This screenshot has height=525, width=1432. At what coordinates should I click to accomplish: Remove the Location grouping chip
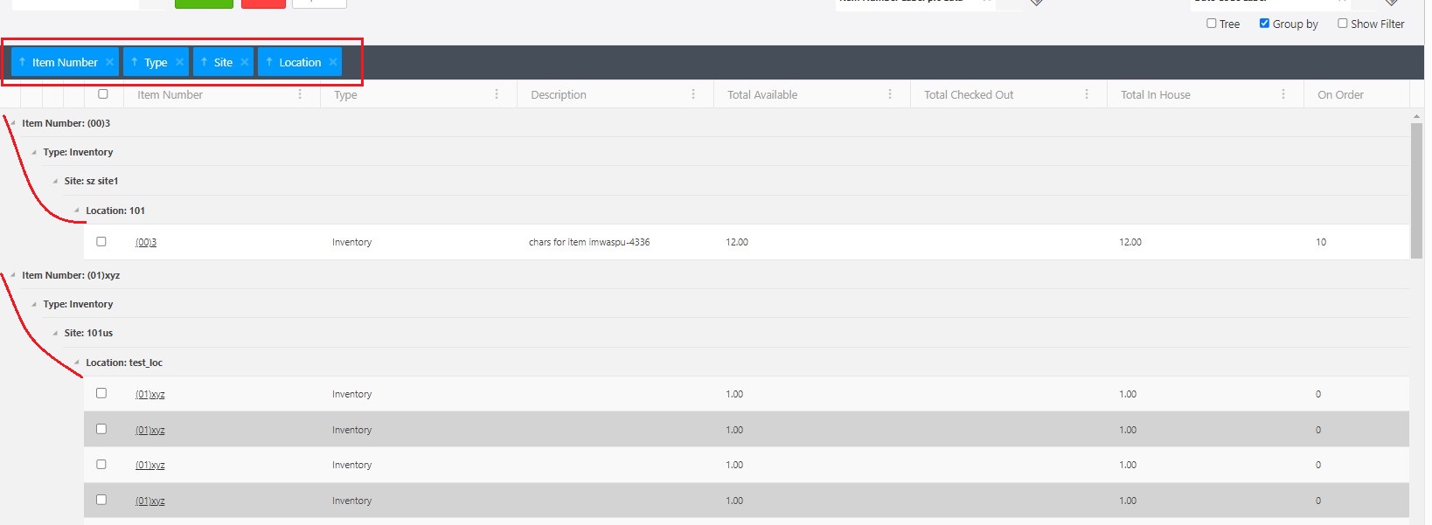(x=333, y=62)
